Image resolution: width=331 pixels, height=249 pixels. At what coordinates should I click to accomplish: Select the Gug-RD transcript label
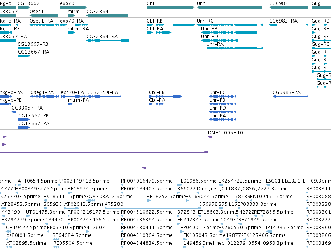click(320, 21)
